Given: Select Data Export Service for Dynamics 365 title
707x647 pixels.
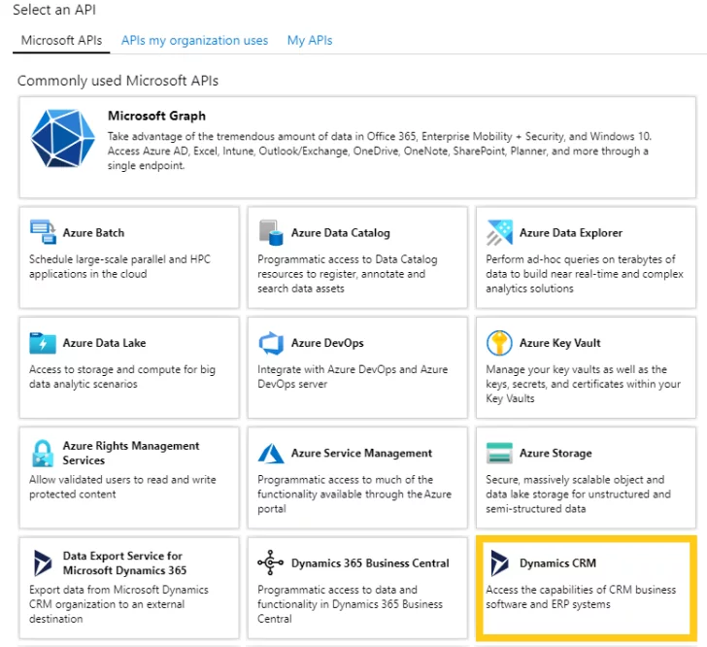Looking at the screenshot, I should (124, 563).
